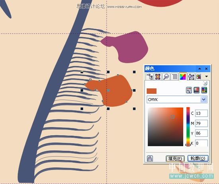The height and width of the screenshot is (184, 219).
Task: Switch to the magnifier docker tab
Action: (166, 77)
